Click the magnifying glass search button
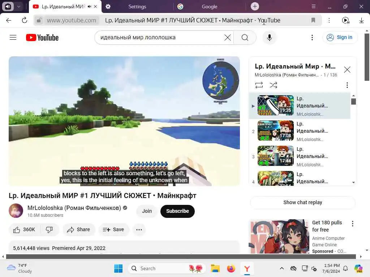Image resolution: width=370 pixels, height=277 pixels. click(x=245, y=38)
